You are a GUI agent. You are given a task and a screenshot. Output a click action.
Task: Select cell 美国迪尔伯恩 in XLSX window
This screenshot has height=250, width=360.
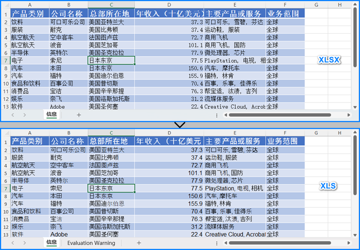111,76
